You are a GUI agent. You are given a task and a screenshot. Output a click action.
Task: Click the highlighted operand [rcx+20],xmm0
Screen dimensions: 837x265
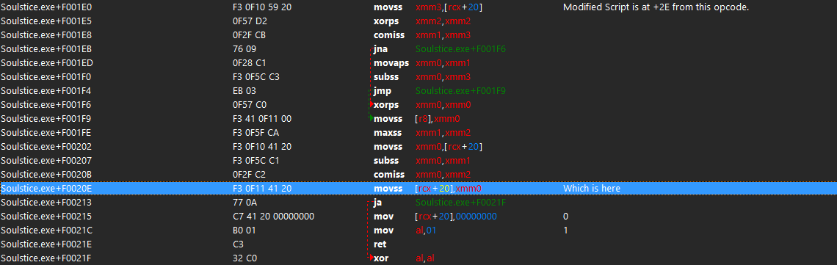[449, 188]
